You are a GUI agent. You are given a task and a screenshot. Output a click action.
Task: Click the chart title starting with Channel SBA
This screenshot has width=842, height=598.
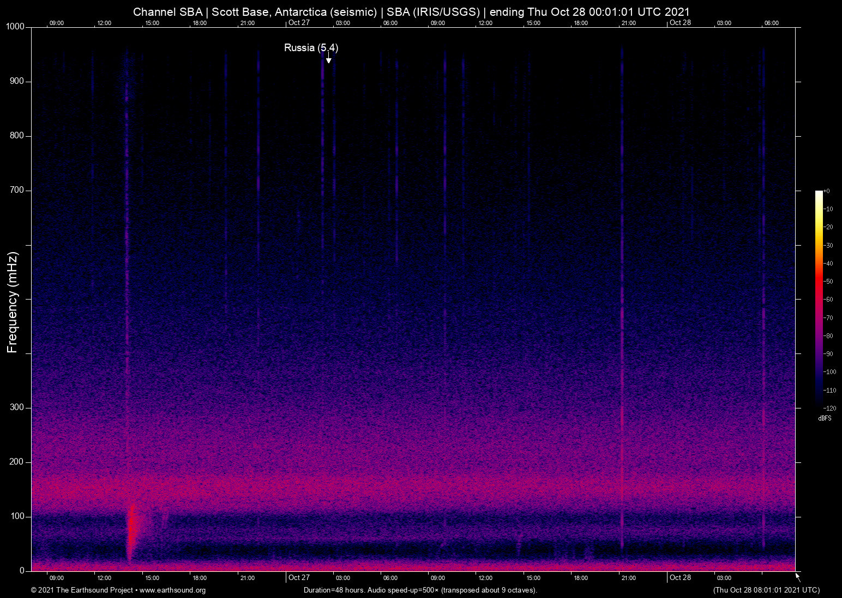[x=411, y=11]
